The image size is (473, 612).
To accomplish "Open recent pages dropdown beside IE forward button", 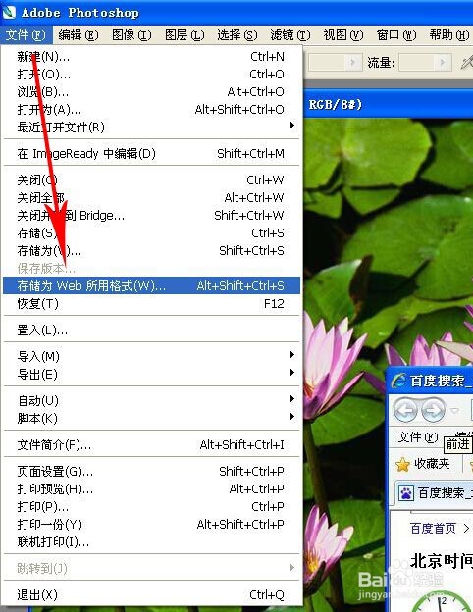I will (454, 411).
